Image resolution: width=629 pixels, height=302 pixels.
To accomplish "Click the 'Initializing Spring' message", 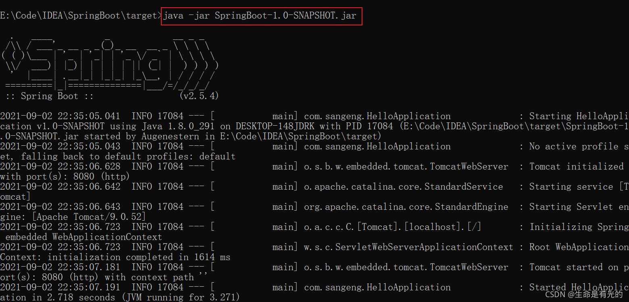I will point(579,227).
